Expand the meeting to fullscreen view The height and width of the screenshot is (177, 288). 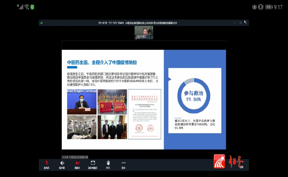point(241,23)
